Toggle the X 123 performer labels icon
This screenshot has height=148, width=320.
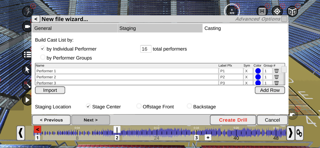coord(232,11)
